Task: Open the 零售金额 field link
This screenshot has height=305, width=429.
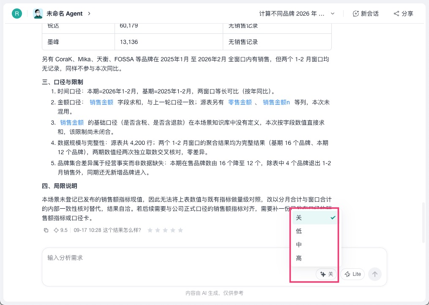Action: [240, 102]
